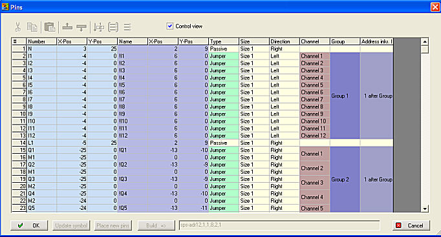
Task: Click the Left direction cell in row 2
Action: pyautogui.click(x=285, y=56)
